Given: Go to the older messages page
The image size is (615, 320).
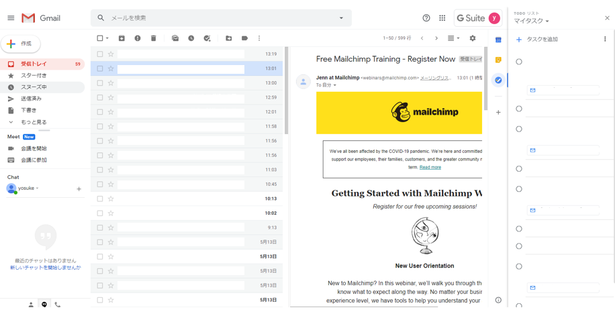Looking at the screenshot, I should [x=436, y=38].
